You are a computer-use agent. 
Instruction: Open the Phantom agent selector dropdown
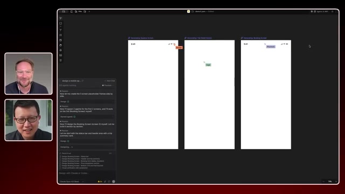[108, 85]
